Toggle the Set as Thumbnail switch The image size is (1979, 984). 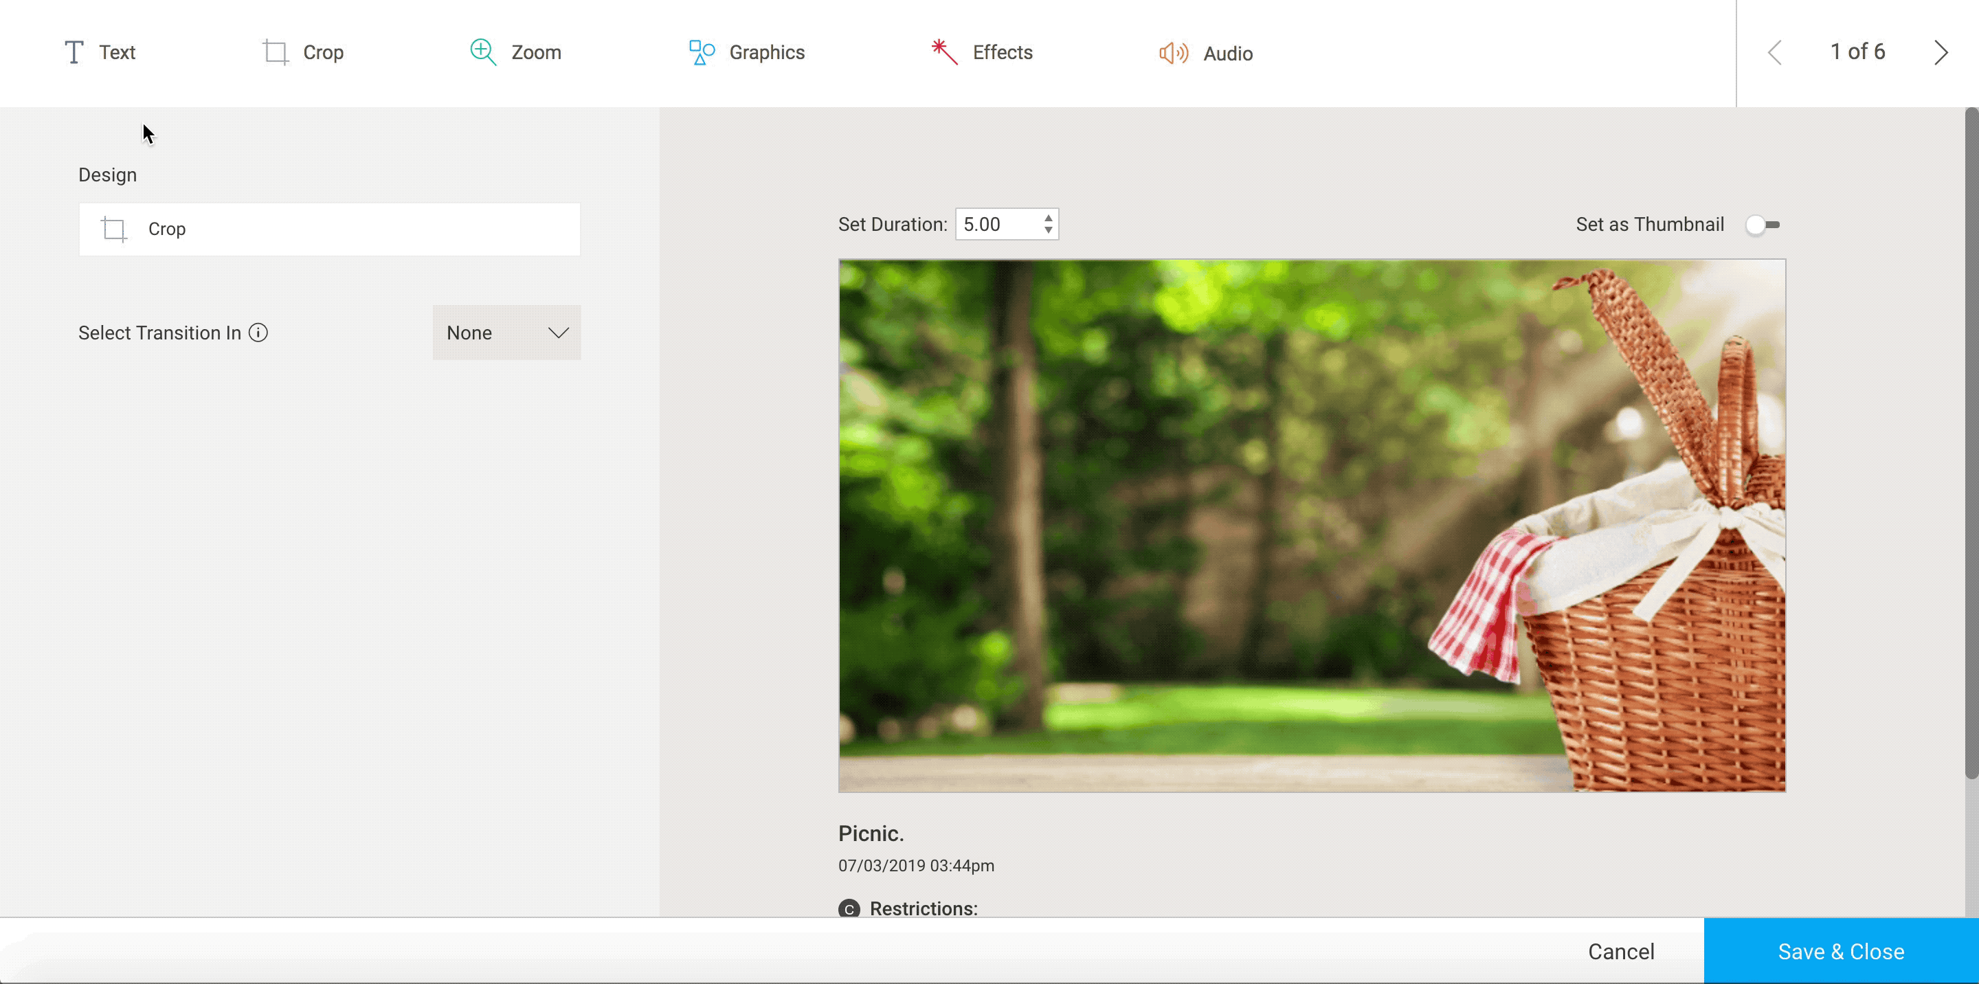(1763, 225)
